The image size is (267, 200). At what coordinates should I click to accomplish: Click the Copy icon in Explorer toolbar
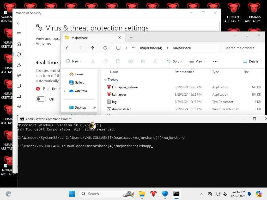(106, 61)
